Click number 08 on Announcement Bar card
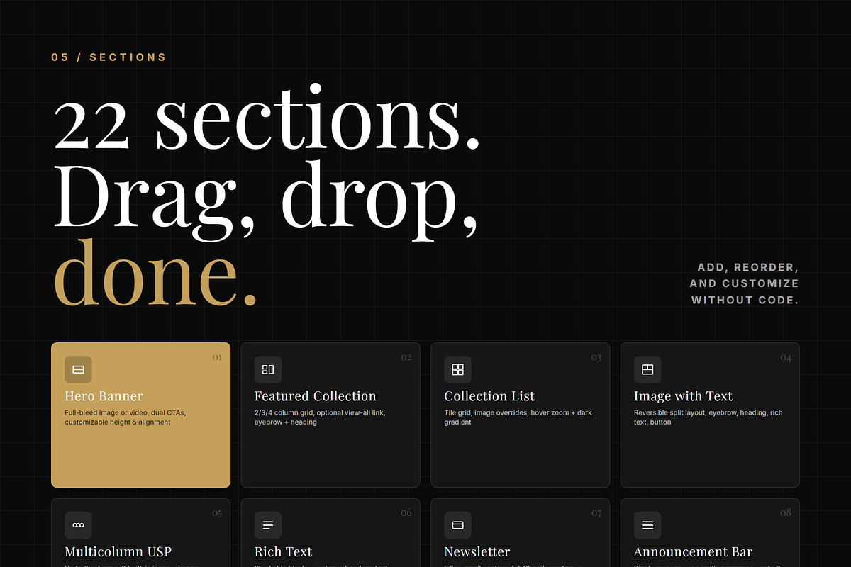851x567 pixels. pos(786,513)
